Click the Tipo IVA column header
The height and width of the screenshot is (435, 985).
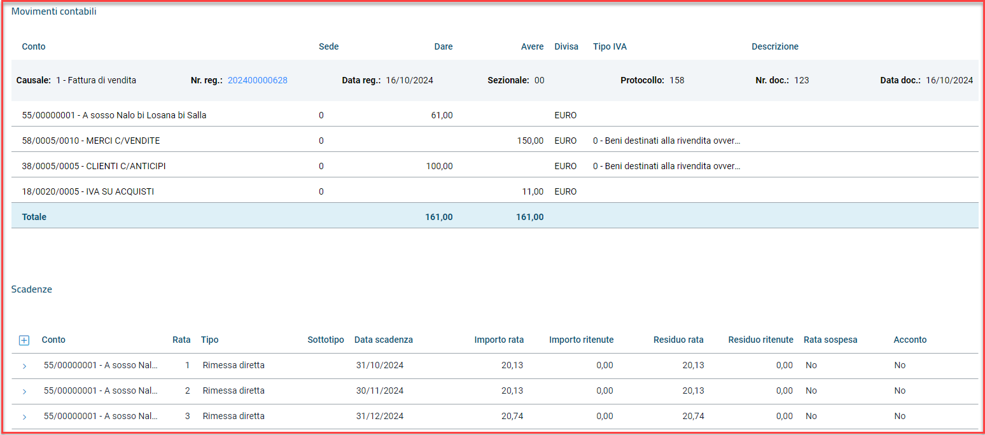610,46
